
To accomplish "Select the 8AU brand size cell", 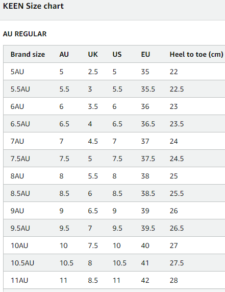I will click(x=17, y=176).
